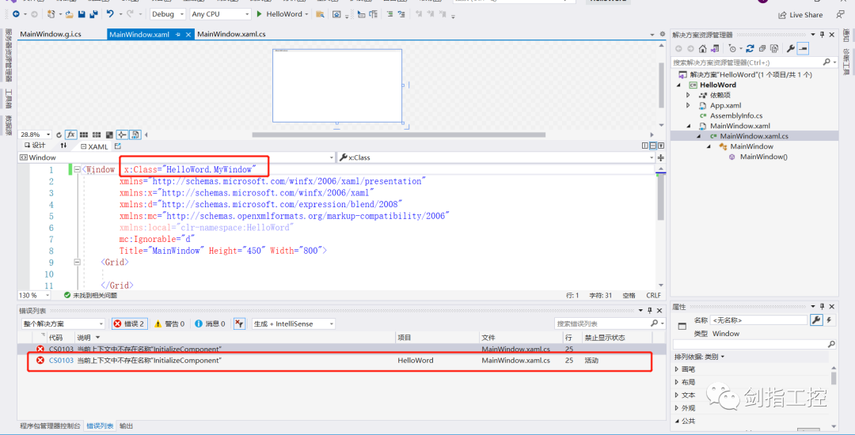This screenshot has height=435, width=855.
Task: Click the Navigate Backward arrow in main toolbar
Action: (x=15, y=13)
